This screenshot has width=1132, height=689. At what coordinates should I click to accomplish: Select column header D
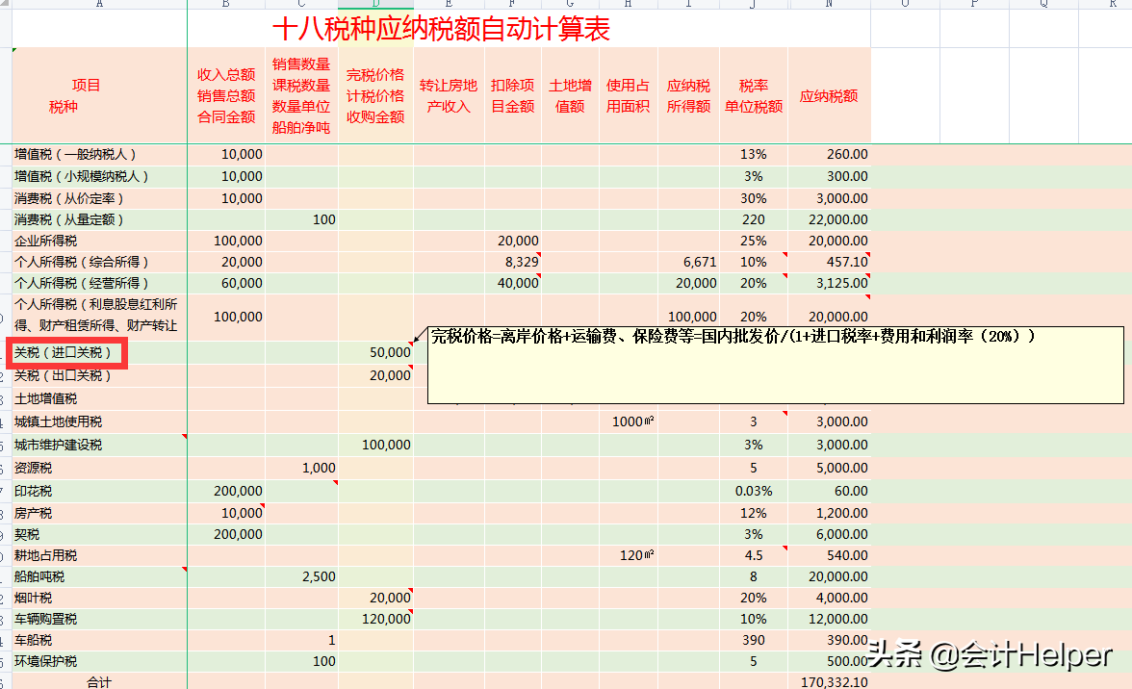point(375,5)
